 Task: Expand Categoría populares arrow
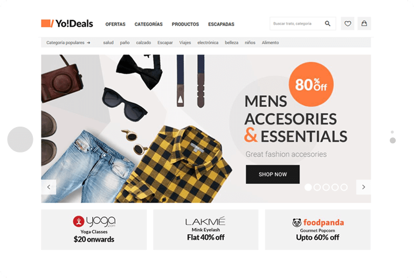pyautogui.click(x=88, y=43)
